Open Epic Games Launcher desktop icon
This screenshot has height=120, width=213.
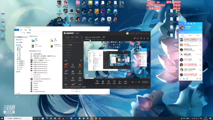(90, 11)
